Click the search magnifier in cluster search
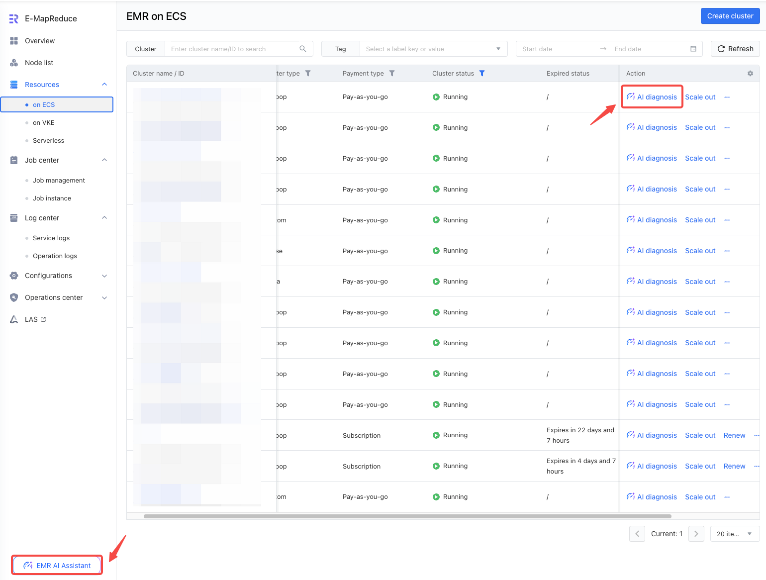 [x=302, y=49]
